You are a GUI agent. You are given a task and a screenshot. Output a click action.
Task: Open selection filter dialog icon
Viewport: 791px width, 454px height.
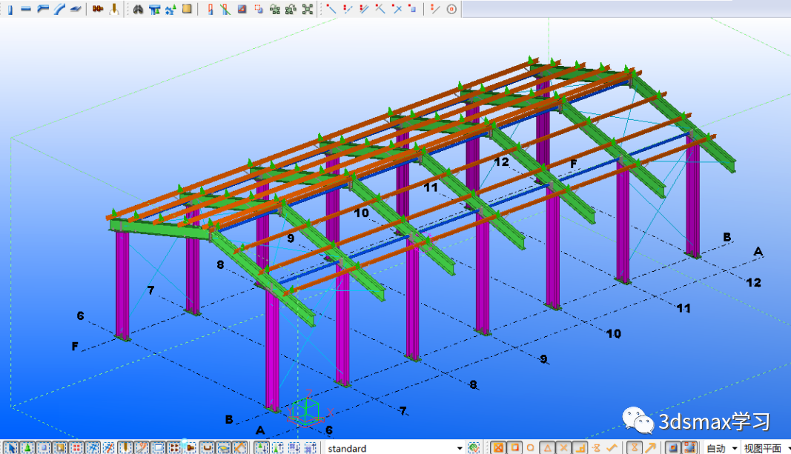[474, 448]
